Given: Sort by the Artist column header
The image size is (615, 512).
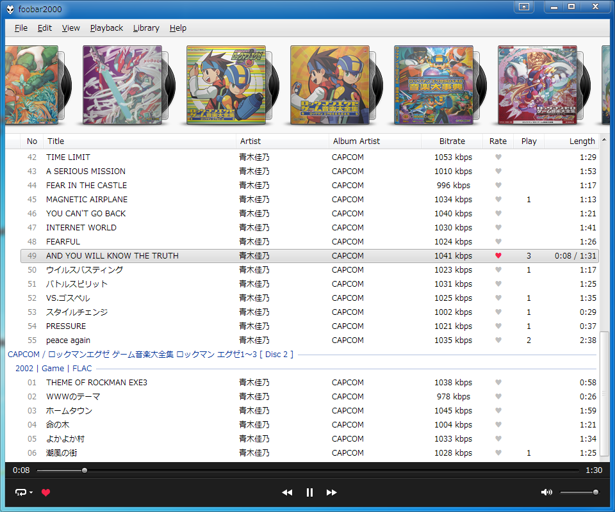Looking at the screenshot, I should (x=283, y=141).
